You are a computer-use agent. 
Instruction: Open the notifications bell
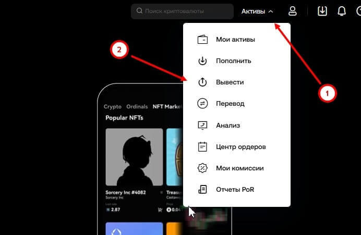pos(342,11)
